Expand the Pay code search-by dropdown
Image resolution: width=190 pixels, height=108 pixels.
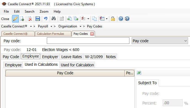160,41
